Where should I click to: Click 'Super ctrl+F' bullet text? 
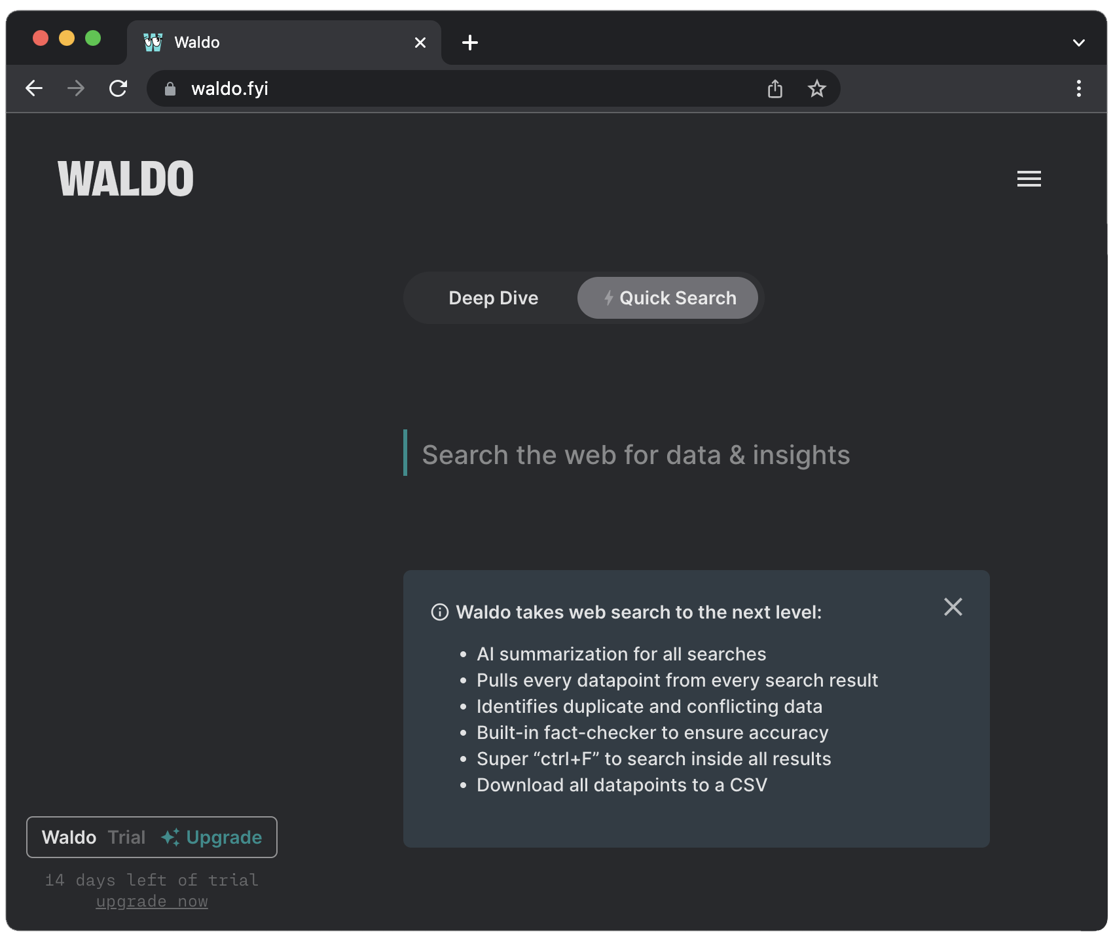click(x=654, y=759)
